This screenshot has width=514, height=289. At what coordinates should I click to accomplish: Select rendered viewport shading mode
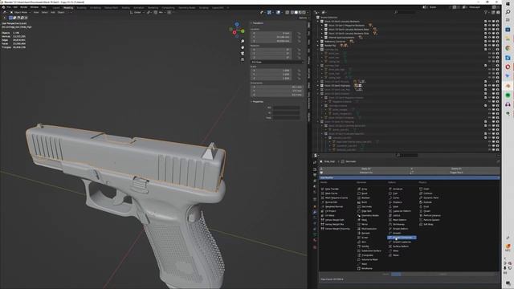304,13
